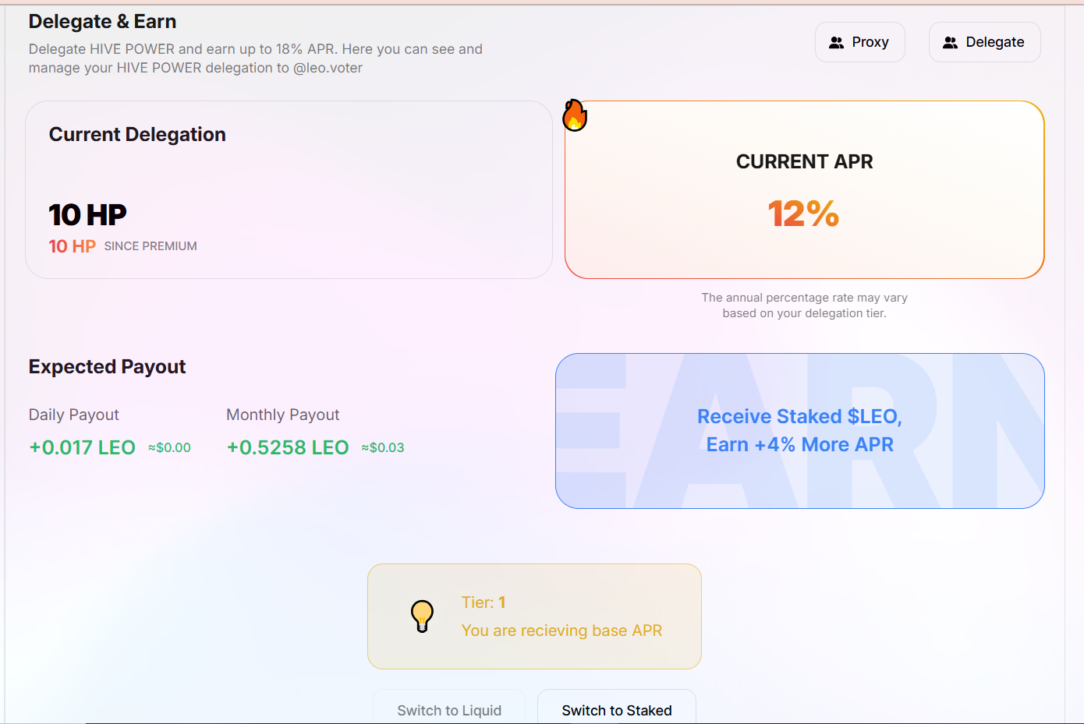The width and height of the screenshot is (1084, 724).
Task: Open the Receive Staked $LEO banner
Action: coord(799,431)
